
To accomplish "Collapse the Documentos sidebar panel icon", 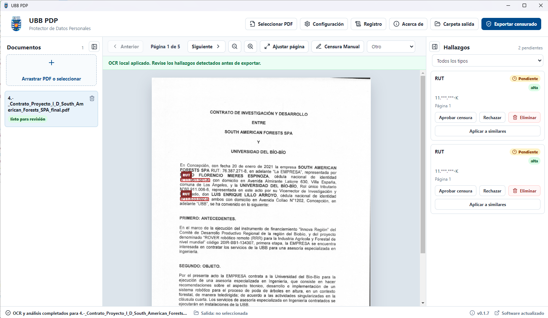I will [x=94, y=47].
